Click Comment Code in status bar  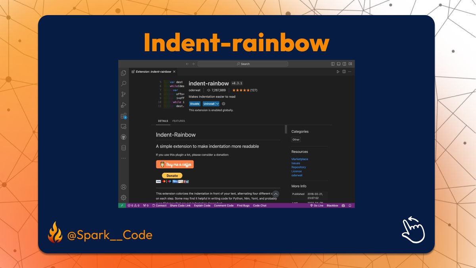(x=224, y=206)
